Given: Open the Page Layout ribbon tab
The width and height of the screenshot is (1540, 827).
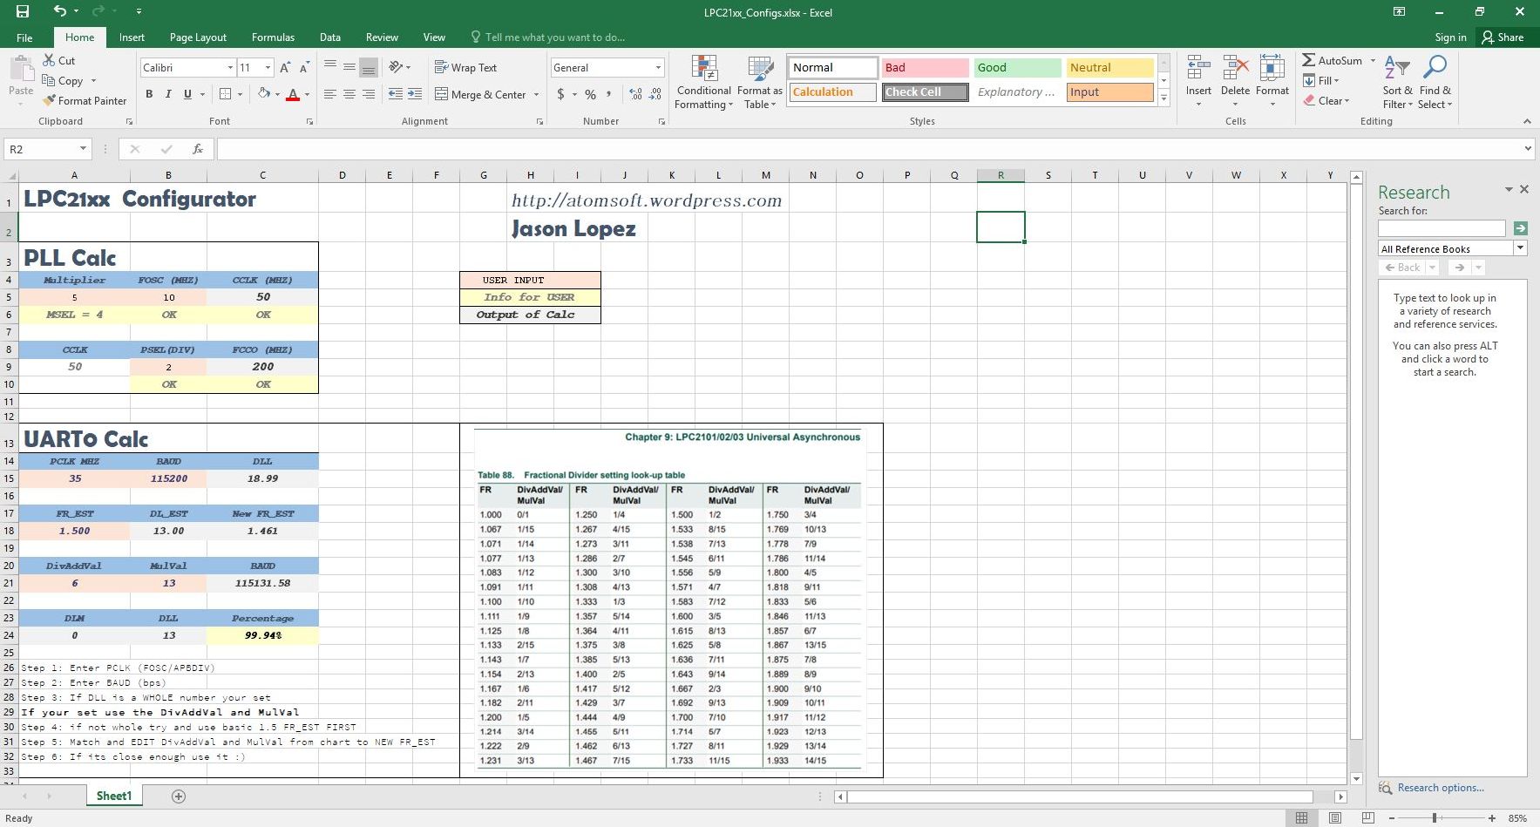Looking at the screenshot, I should click(x=198, y=37).
